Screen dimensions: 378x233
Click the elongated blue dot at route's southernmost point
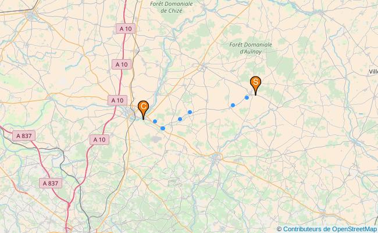coord(163,128)
